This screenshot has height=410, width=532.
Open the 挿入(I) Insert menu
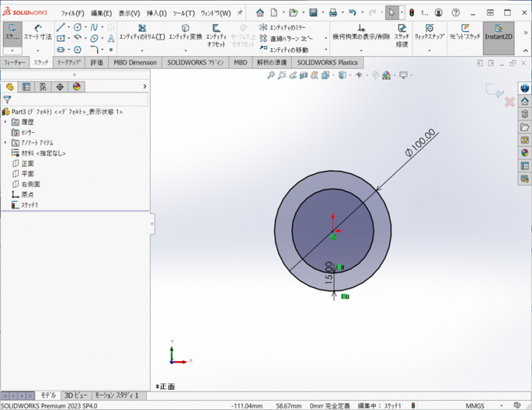(156, 13)
